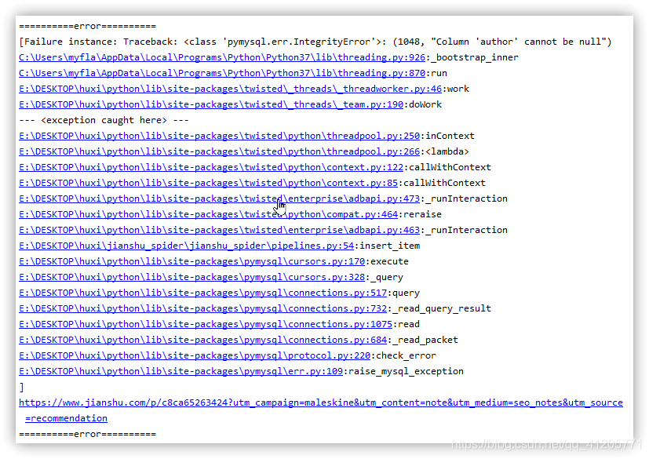Open _team.py:190 doWork link
649x459 pixels.
211,104
